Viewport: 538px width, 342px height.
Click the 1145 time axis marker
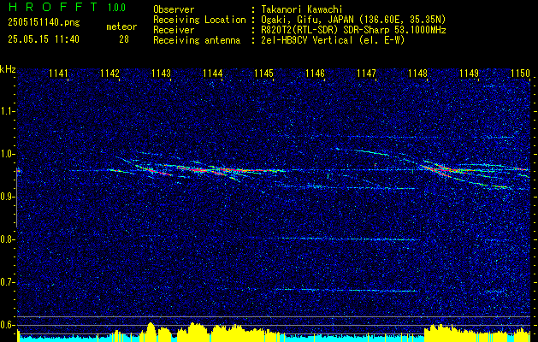(263, 73)
